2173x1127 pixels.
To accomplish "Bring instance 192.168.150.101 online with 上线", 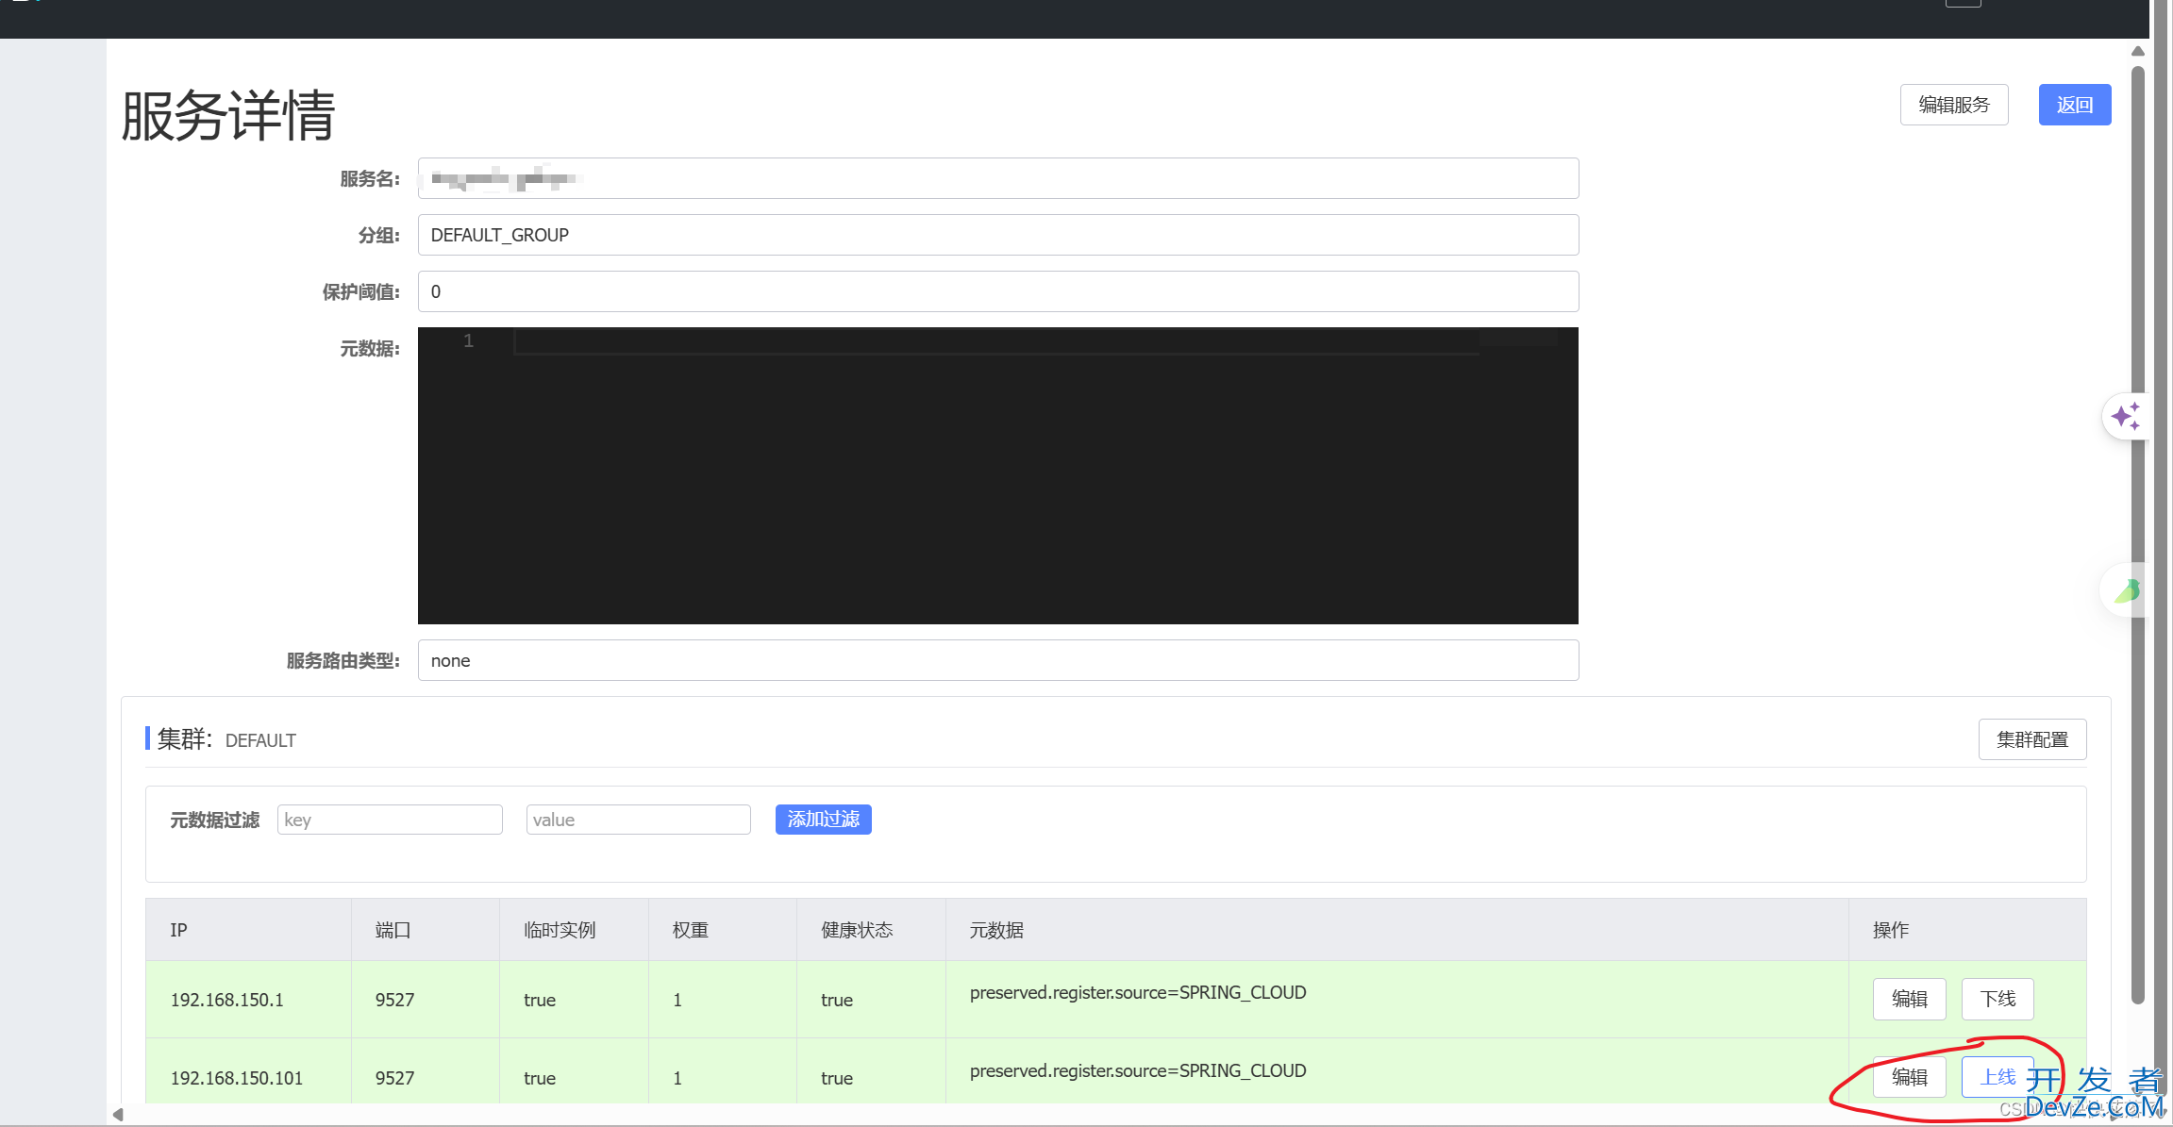I will 1997,1077.
